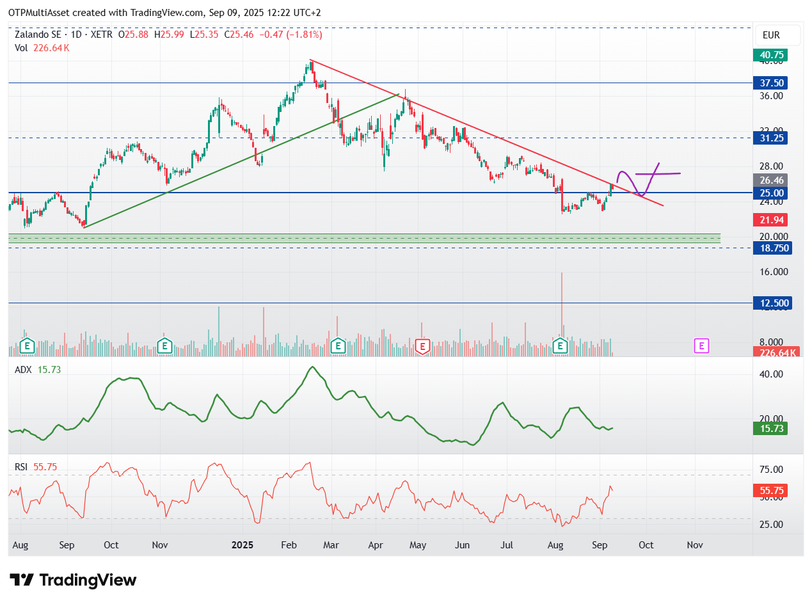Click the Jun label on time axis

(x=462, y=545)
